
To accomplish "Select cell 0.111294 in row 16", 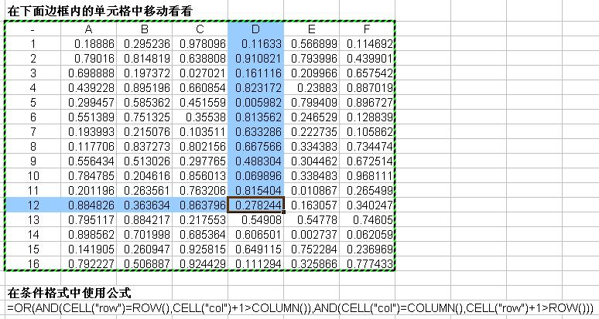I will pyautogui.click(x=256, y=263).
